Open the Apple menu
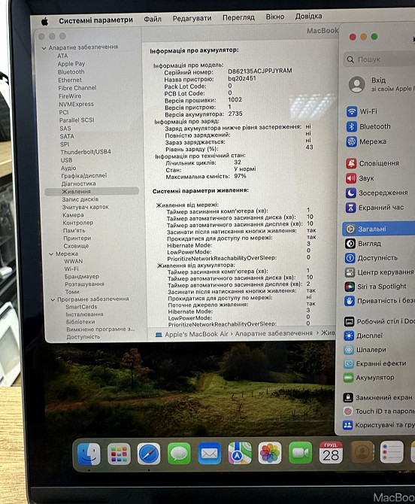Image resolution: width=415 pixels, height=504 pixels. coord(44,21)
